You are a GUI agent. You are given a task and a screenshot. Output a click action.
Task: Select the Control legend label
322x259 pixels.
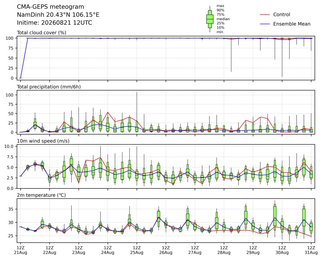[x=282, y=14]
